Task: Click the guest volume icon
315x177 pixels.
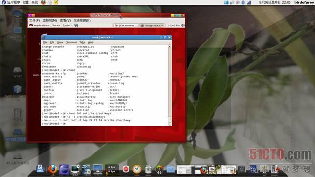Action: click(x=183, y=25)
